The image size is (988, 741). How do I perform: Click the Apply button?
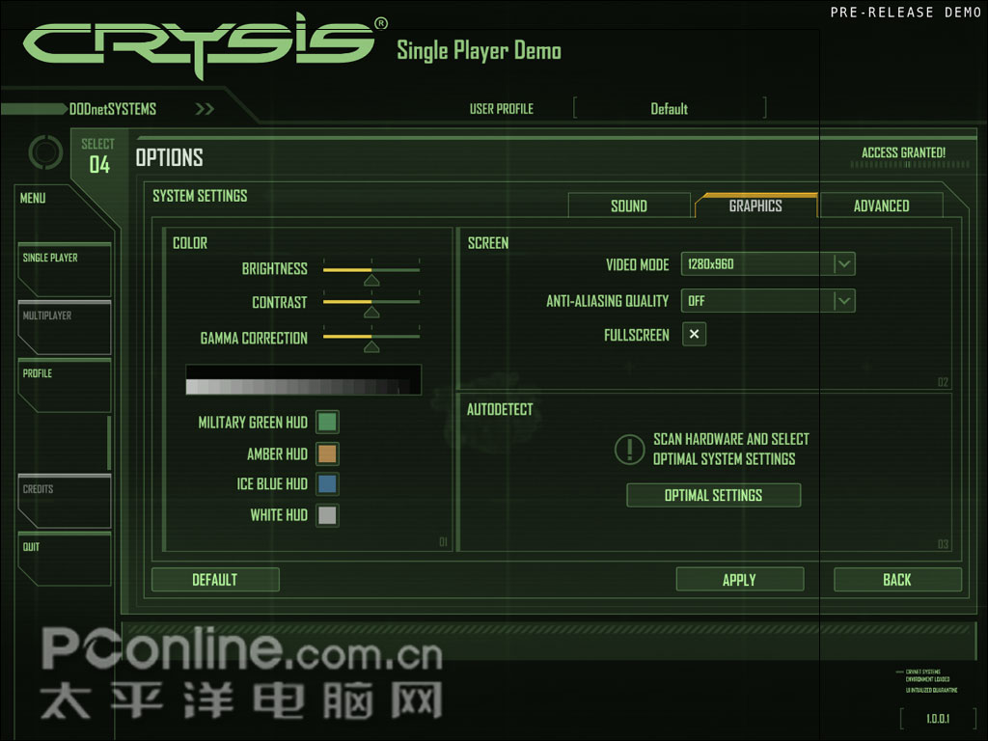point(739,580)
